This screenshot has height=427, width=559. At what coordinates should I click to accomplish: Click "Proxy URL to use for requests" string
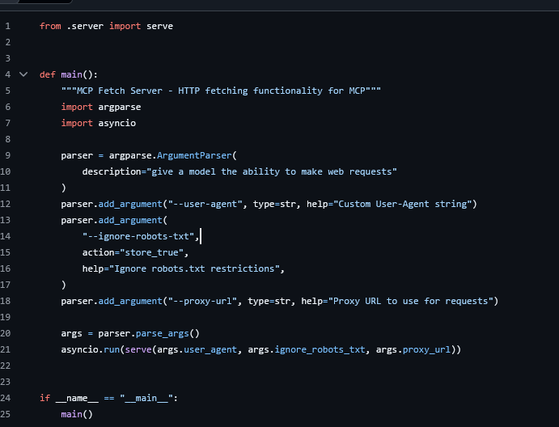click(410, 301)
